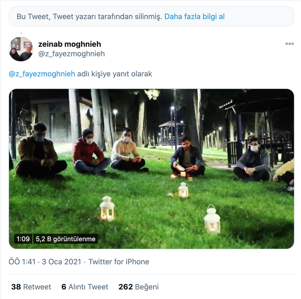Image resolution: width=301 pixels, height=299 pixels.
Task: Click the deleted tweet notice text
Action: (89, 17)
